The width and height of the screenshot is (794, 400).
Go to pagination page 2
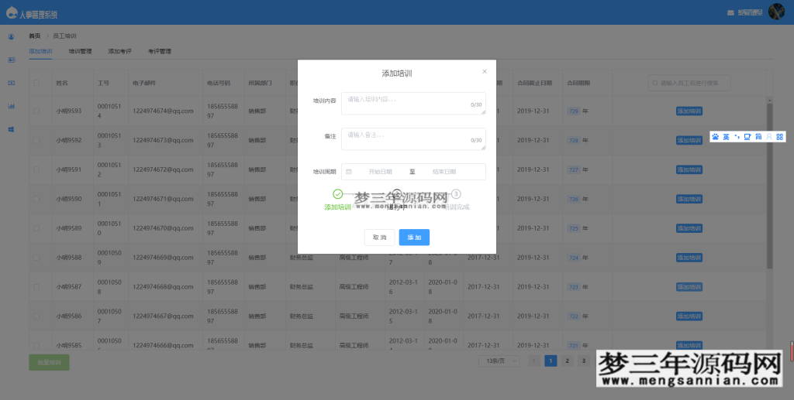tap(567, 361)
